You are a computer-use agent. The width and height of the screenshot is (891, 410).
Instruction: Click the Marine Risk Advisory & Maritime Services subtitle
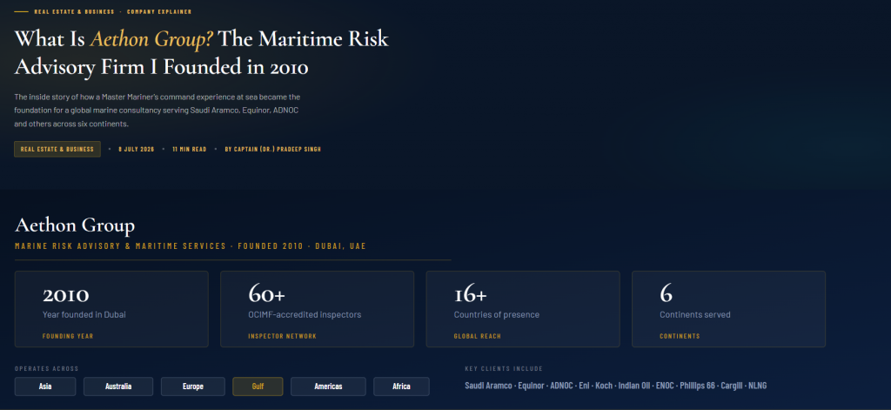[x=191, y=246]
